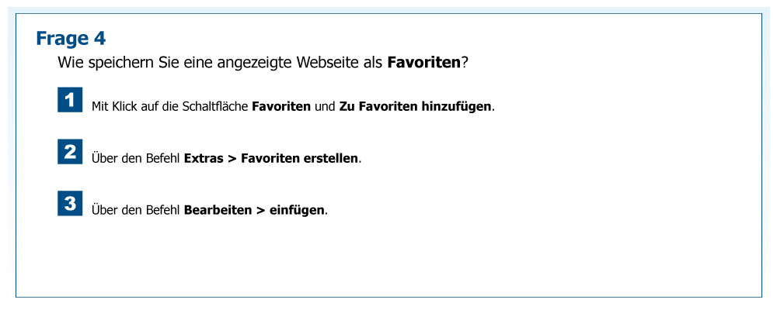Click the bold 'Favoriten' in the question

pyautogui.click(x=423, y=63)
